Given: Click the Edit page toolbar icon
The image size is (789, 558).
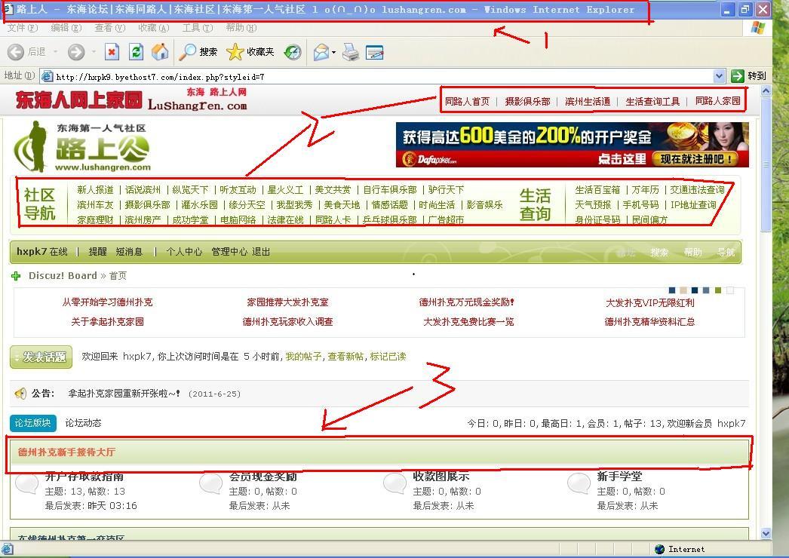Looking at the screenshot, I should click(375, 52).
